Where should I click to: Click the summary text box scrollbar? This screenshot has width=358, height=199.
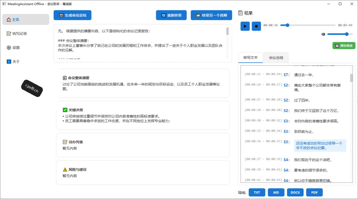click(227, 31)
